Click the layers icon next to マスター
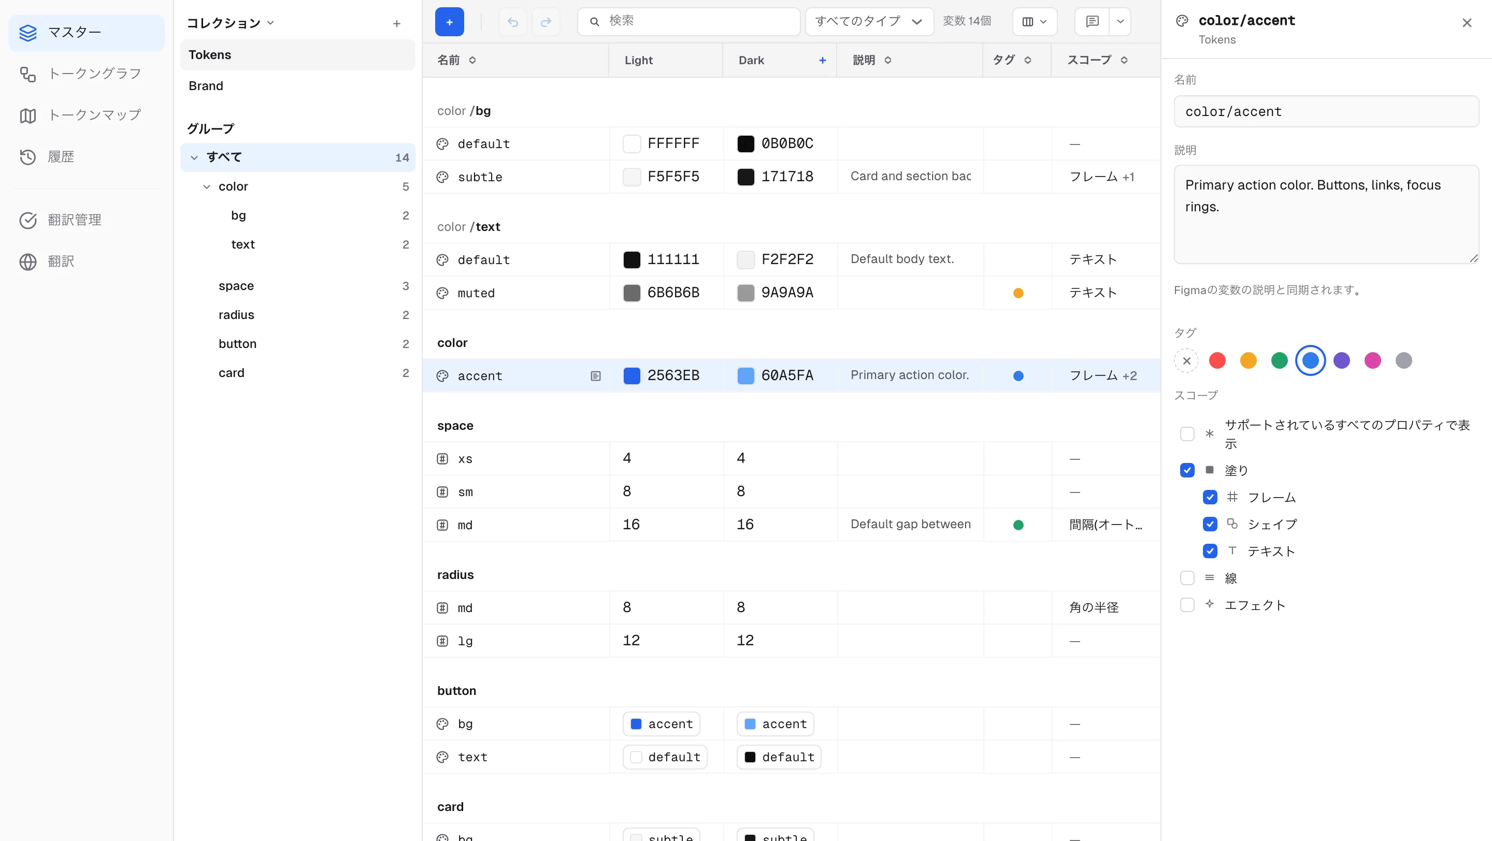The image size is (1492, 841). pos(28,33)
